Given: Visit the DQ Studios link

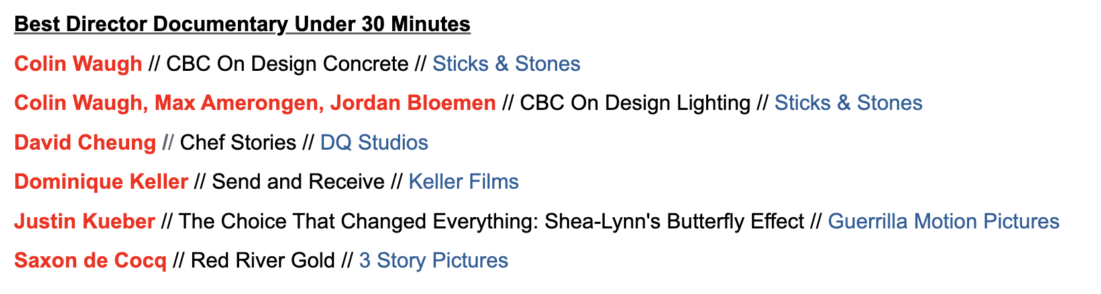Looking at the screenshot, I should click(374, 142).
